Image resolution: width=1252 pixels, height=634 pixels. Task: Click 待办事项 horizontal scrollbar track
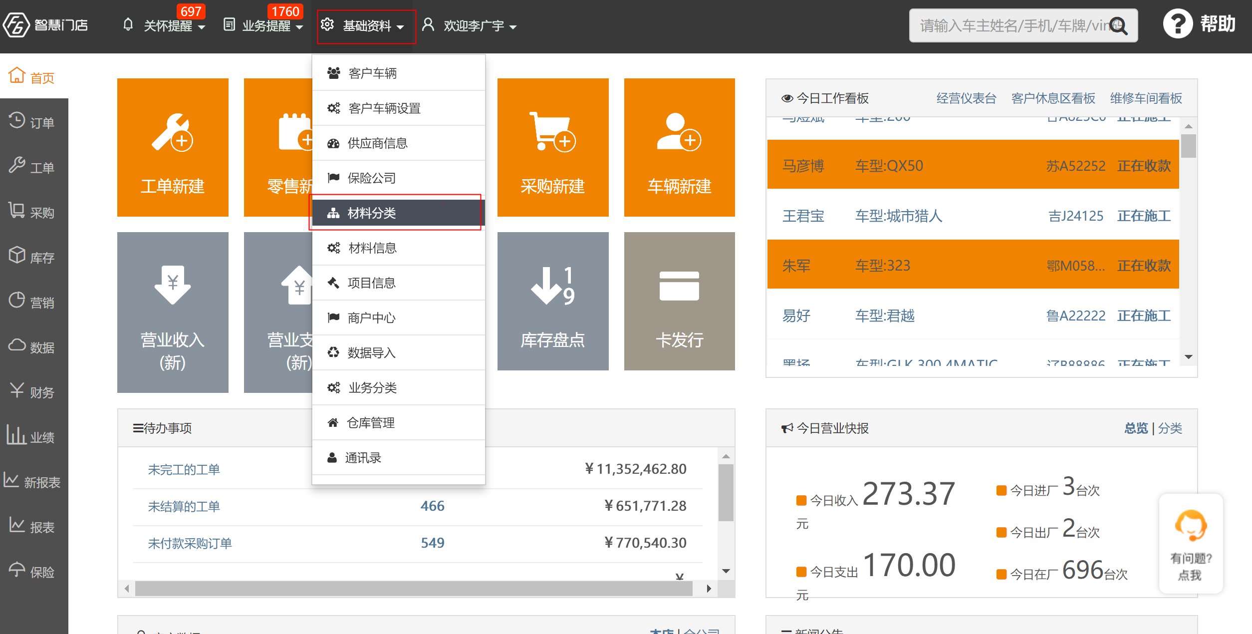tap(414, 589)
